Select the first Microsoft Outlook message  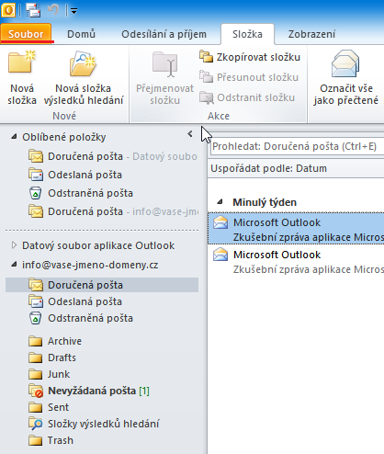(296, 229)
